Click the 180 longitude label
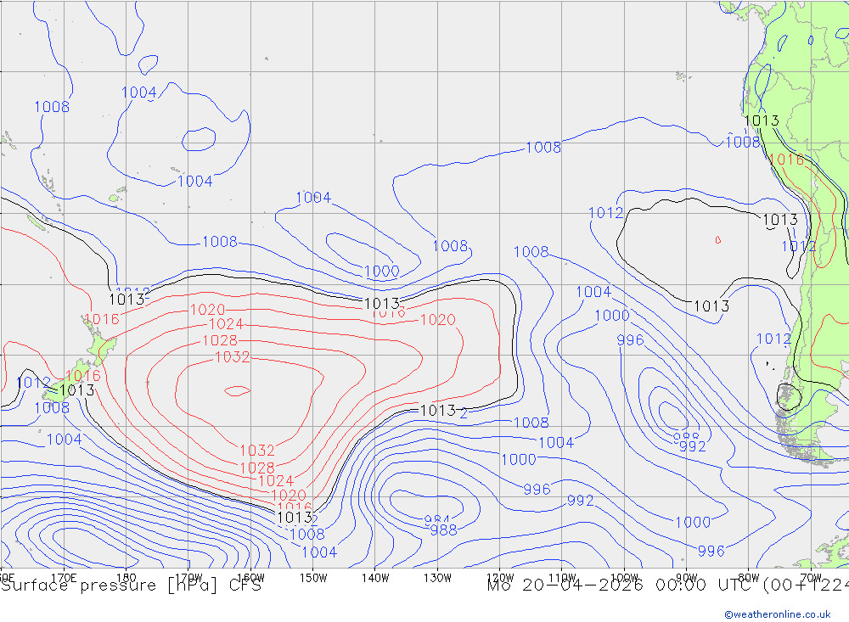The width and height of the screenshot is (849, 622). tap(127, 578)
